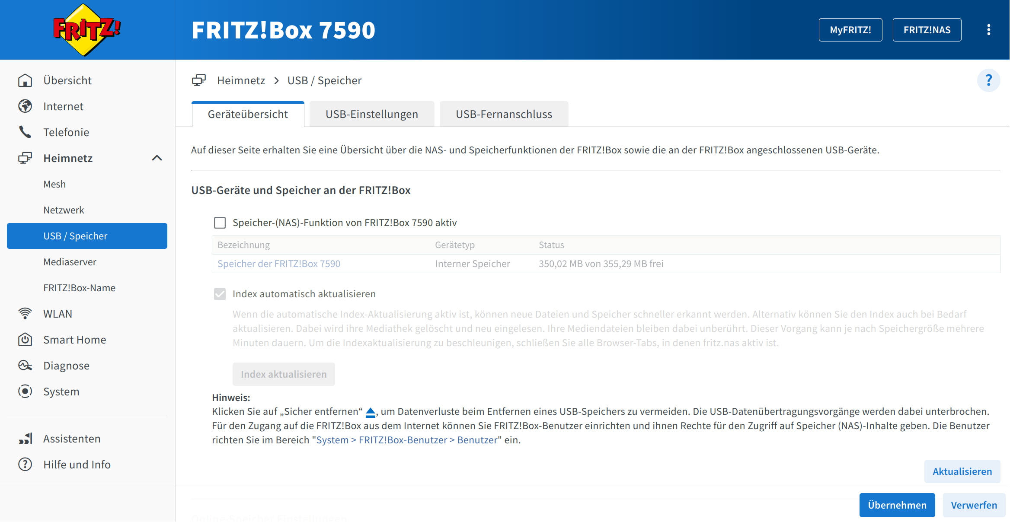
Task: Switch to USB-Einstellungen tab
Action: pos(372,114)
